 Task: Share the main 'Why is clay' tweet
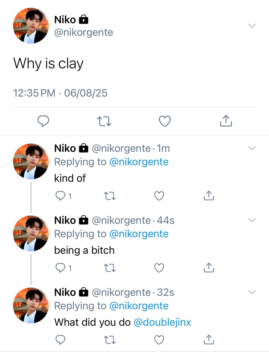click(226, 120)
